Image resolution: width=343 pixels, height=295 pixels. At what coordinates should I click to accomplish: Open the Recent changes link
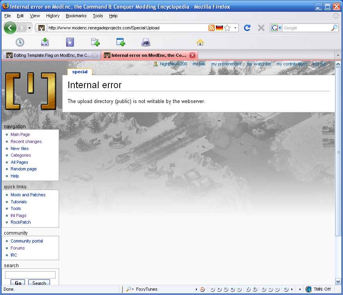(26, 141)
